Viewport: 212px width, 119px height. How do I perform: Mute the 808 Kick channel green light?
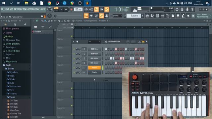tap(74, 49)
